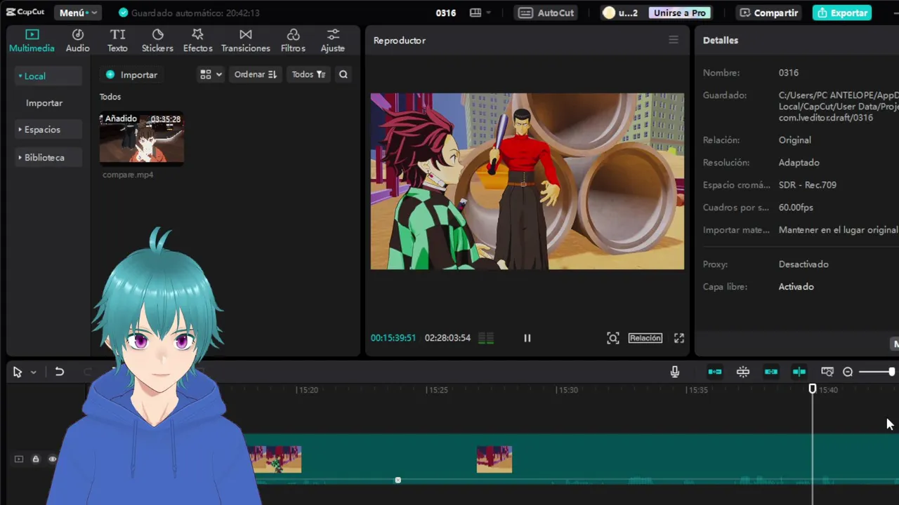Click the keyframe marker on clip
The width and height of the screenshot is (899, 505).
tap(398, 480)
